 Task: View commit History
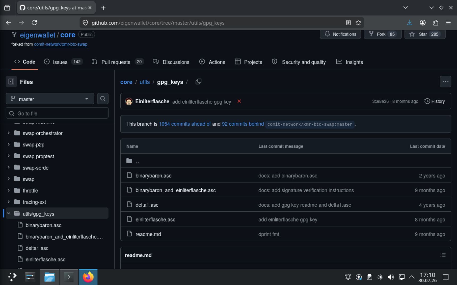[435, 101]
